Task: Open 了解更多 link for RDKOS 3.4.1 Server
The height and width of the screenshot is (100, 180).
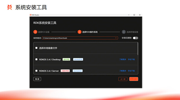Action: click(123, 71)
